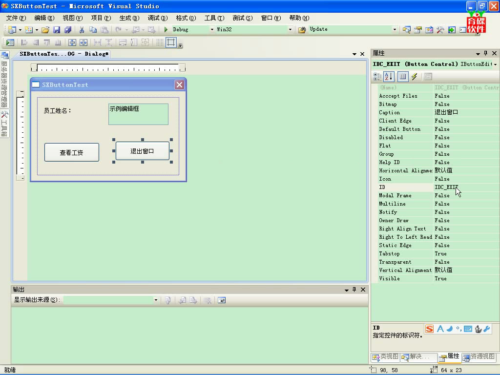
Task: Click the New Project toolbar icon
Action: 12,30
